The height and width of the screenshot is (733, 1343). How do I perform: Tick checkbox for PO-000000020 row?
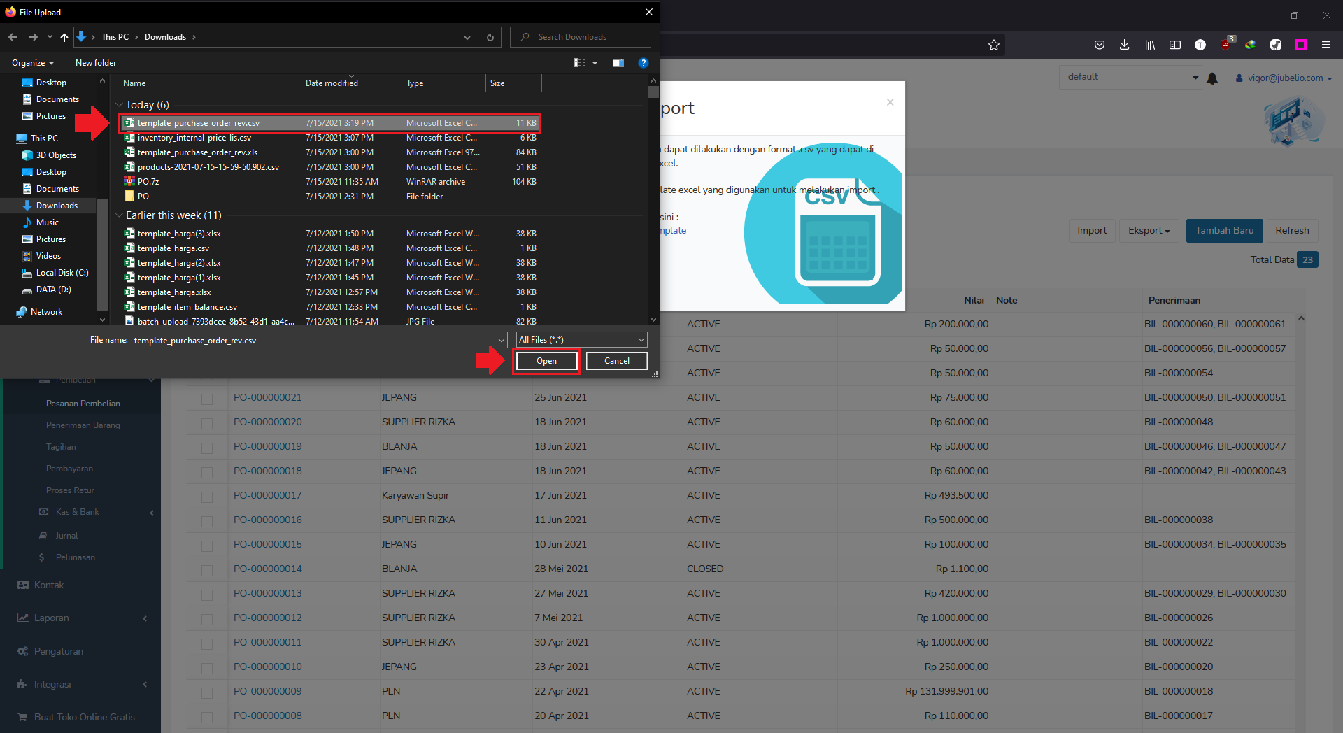pos(207,423)
